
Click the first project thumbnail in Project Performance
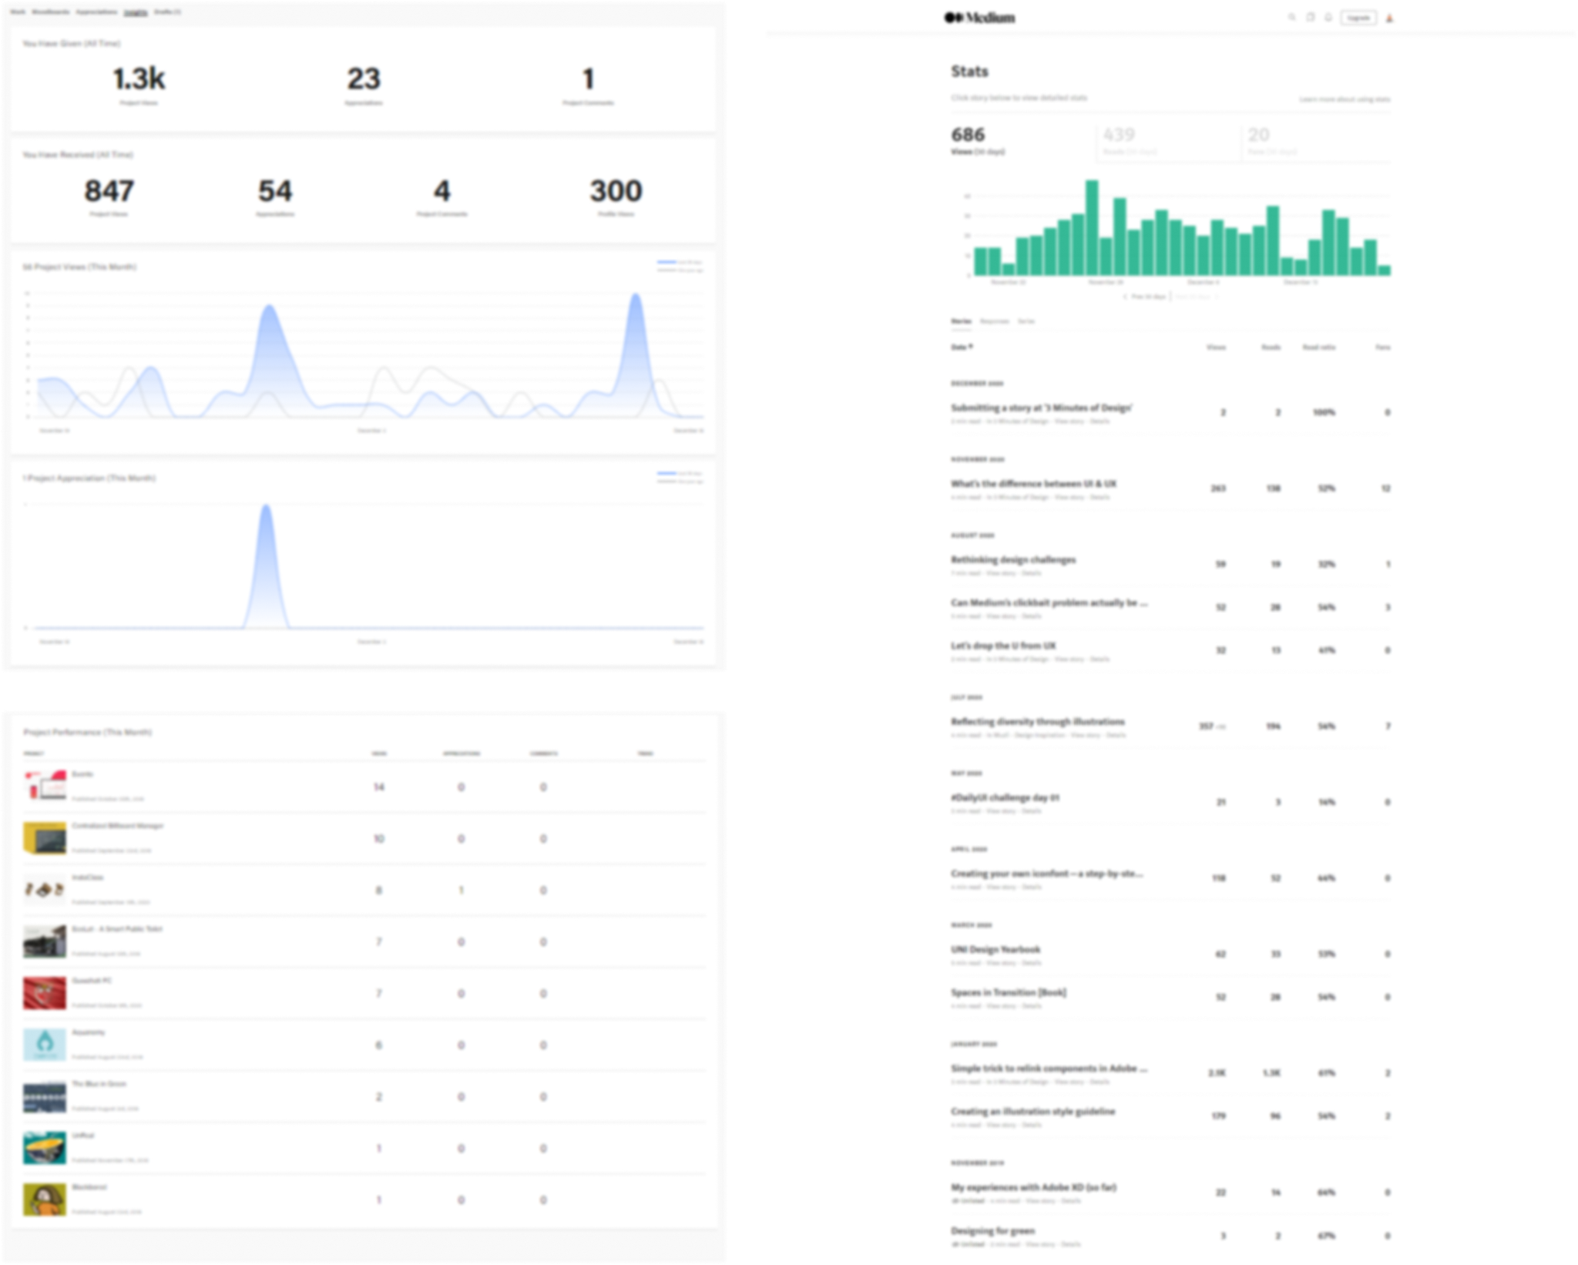click(x=45, y=786)
